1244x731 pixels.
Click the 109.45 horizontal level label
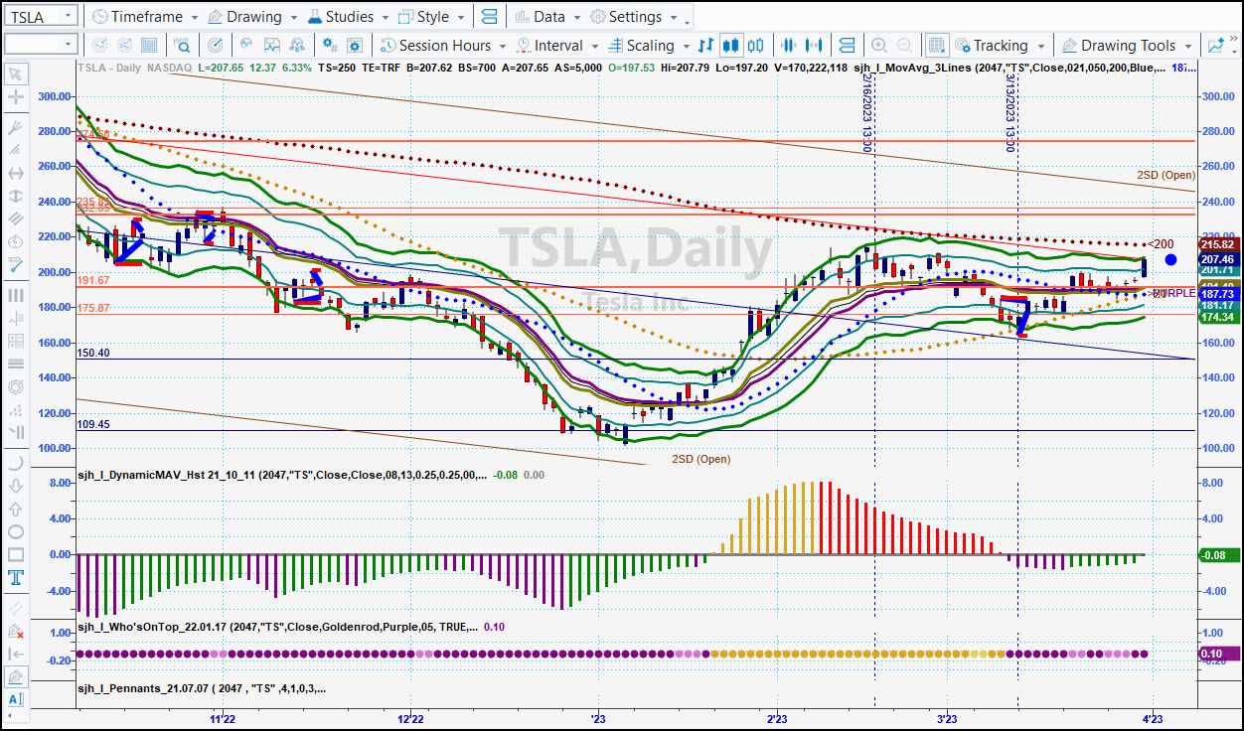[x=93, y=424]
